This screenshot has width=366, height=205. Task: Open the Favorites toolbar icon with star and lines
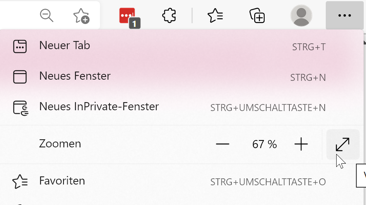(215, 16)
